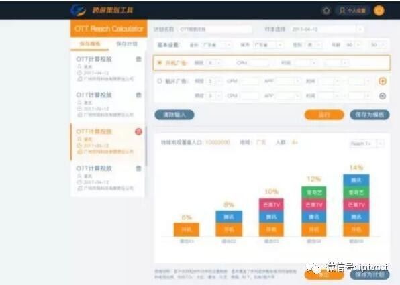Click the top 腾讯 segment of 14% bar

356,180
